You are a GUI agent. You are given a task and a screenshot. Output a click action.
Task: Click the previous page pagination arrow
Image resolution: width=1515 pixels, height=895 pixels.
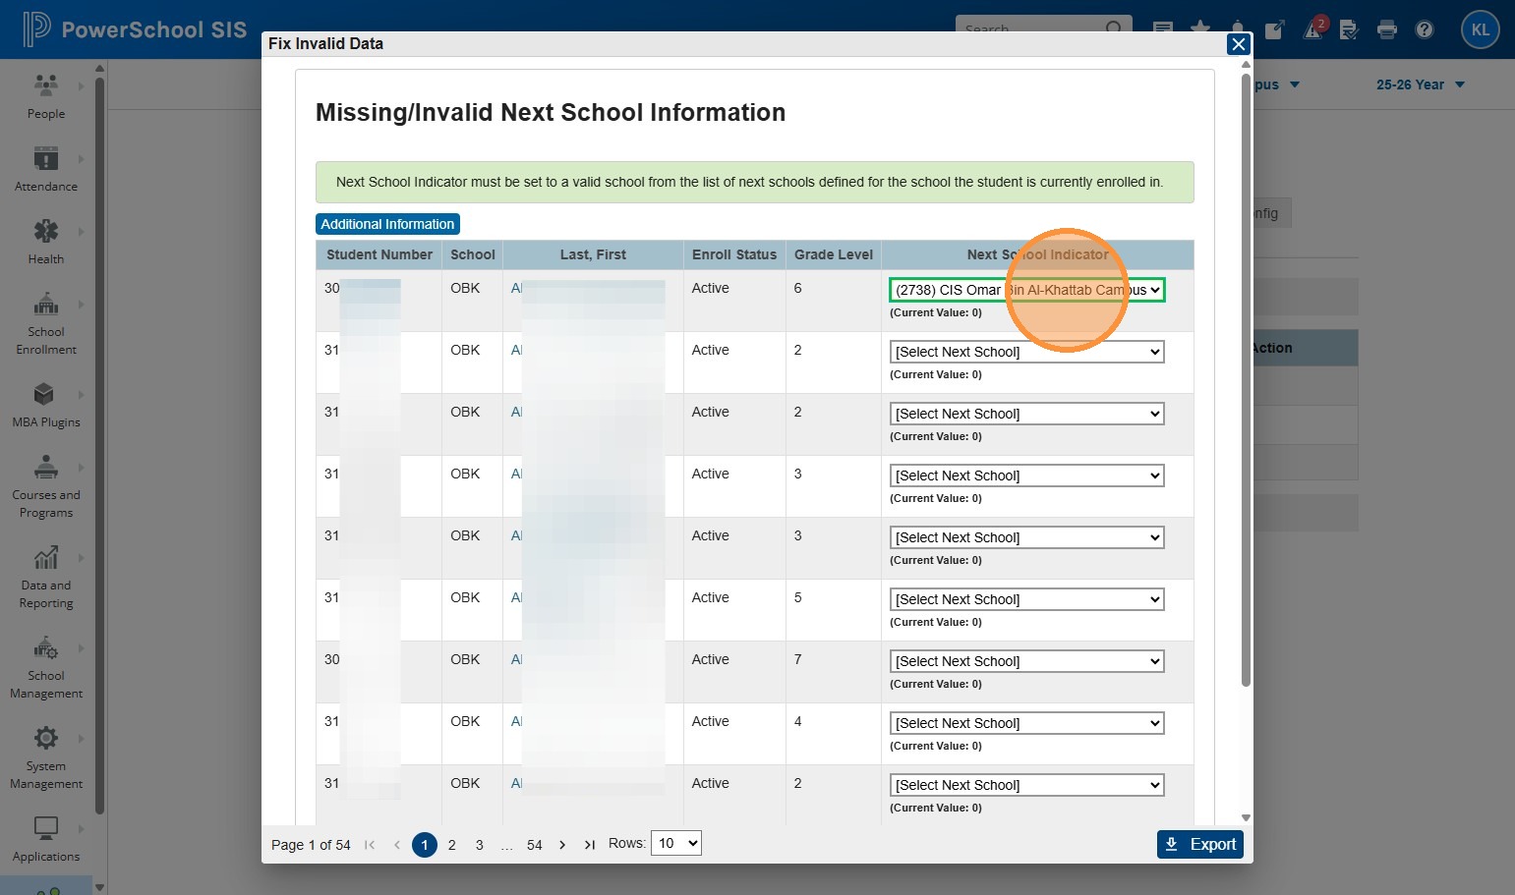point(397,845)
